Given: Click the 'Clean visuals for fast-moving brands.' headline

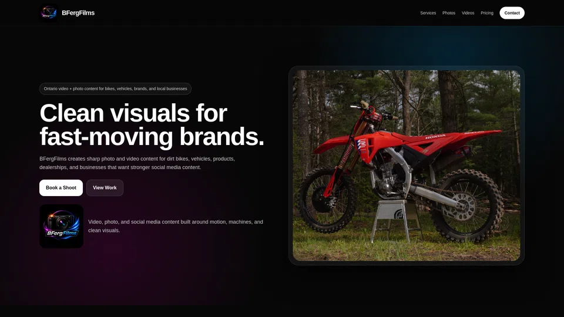Looking at the screenshot, I should (152, 124).
